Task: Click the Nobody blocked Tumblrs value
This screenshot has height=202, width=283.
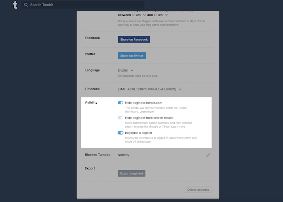Action: coord(123,155)
